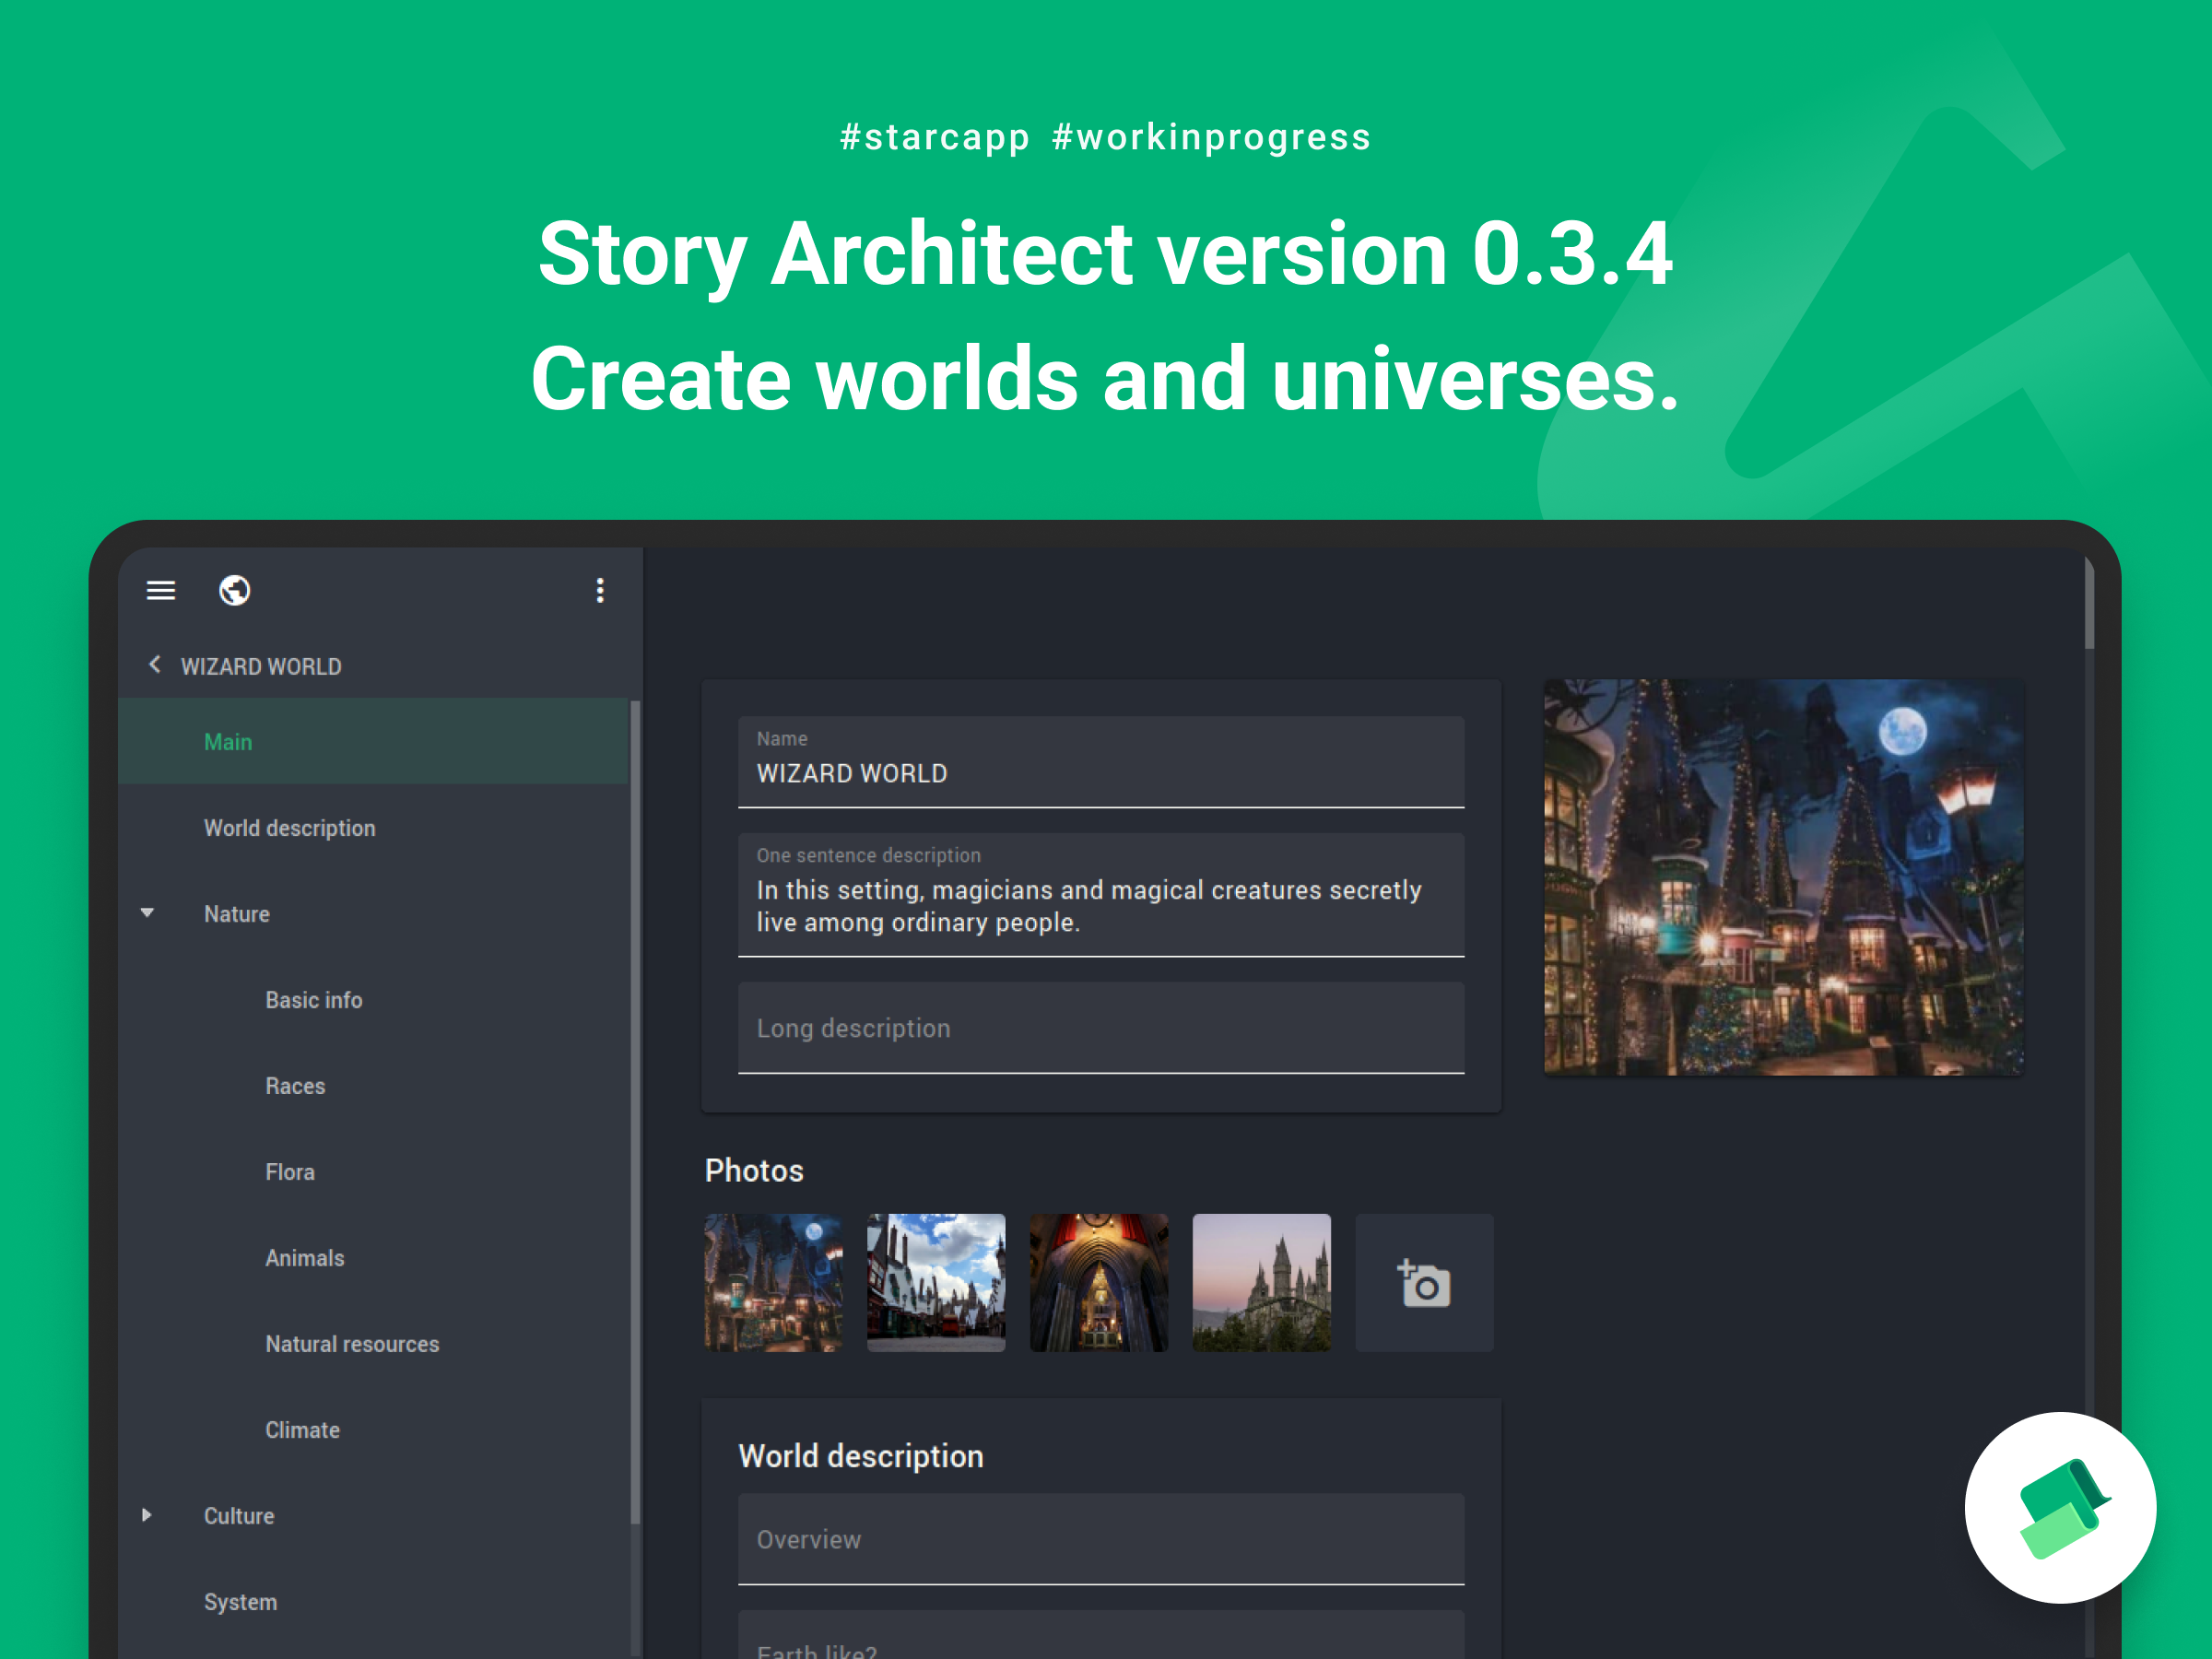Select the Culture sidebar label
The width and height of the screenshot is (2212, 1659).
click(239, 1516)
